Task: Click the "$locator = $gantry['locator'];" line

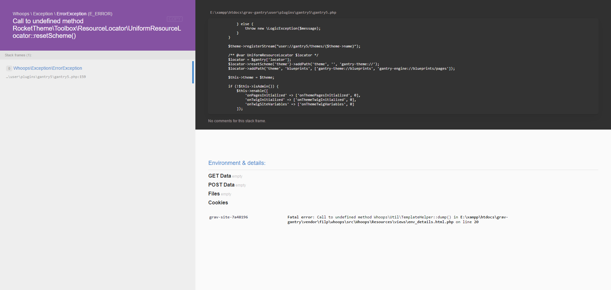Action: [259, 60]
